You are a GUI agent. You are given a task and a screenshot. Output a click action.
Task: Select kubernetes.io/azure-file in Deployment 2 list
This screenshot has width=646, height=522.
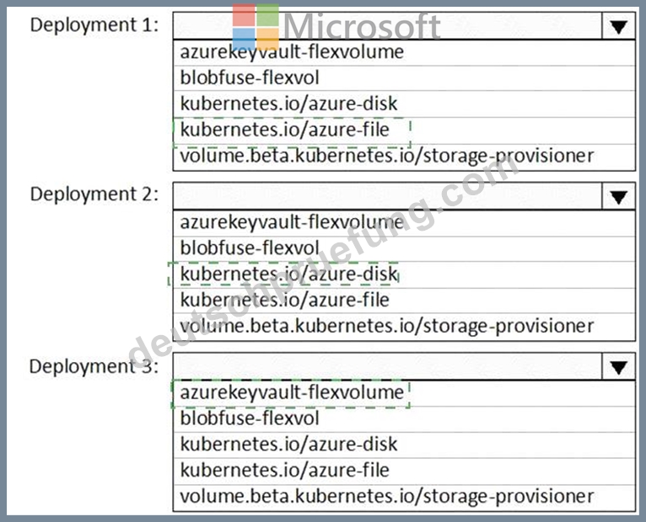(404, 301)
